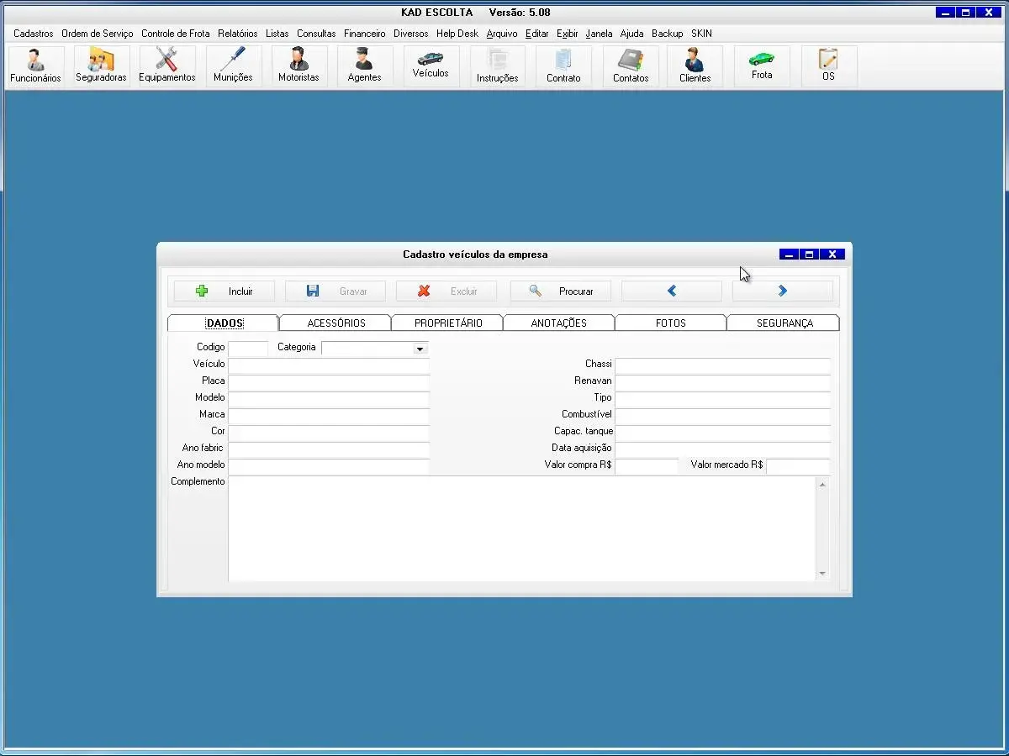The height and width of the screenshot is (756, 1009).
Task: Open the Contatos address book icon
Action: coord(631,66)
